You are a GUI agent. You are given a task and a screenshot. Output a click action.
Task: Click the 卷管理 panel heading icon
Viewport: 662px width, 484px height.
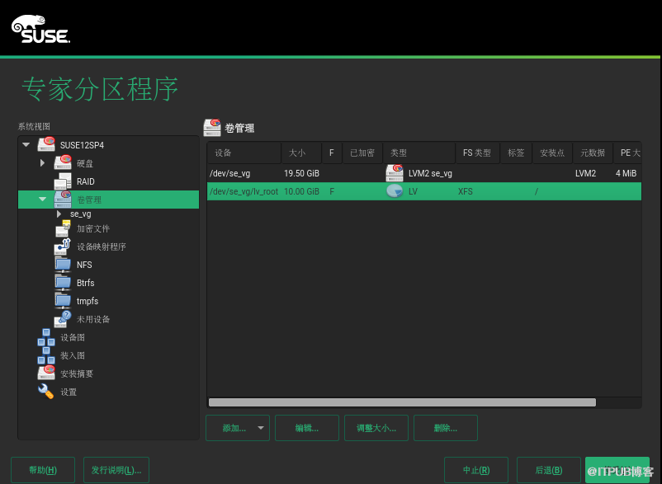tap(212, 127)
